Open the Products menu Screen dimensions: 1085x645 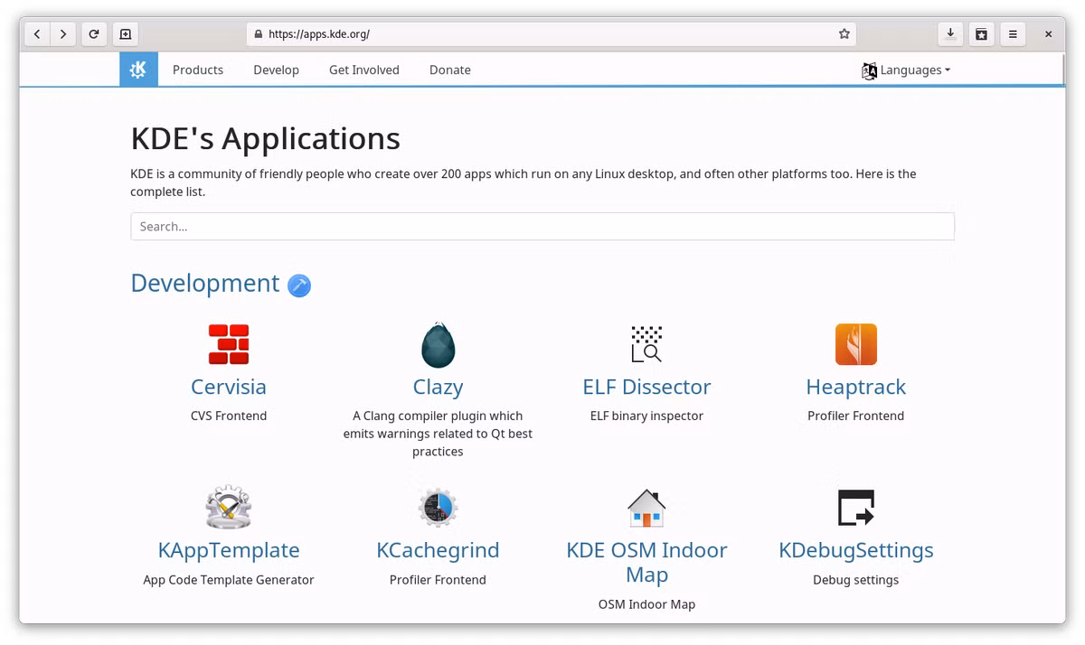coord(198,70)
